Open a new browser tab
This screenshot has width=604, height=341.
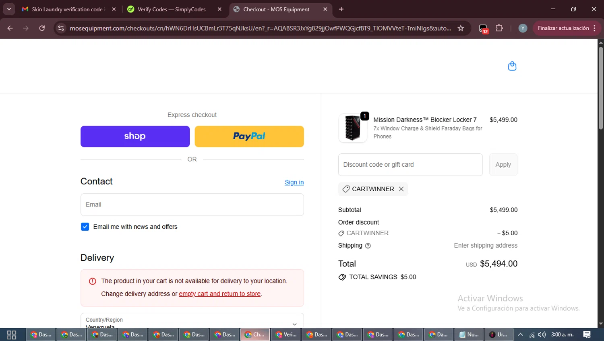341,9
